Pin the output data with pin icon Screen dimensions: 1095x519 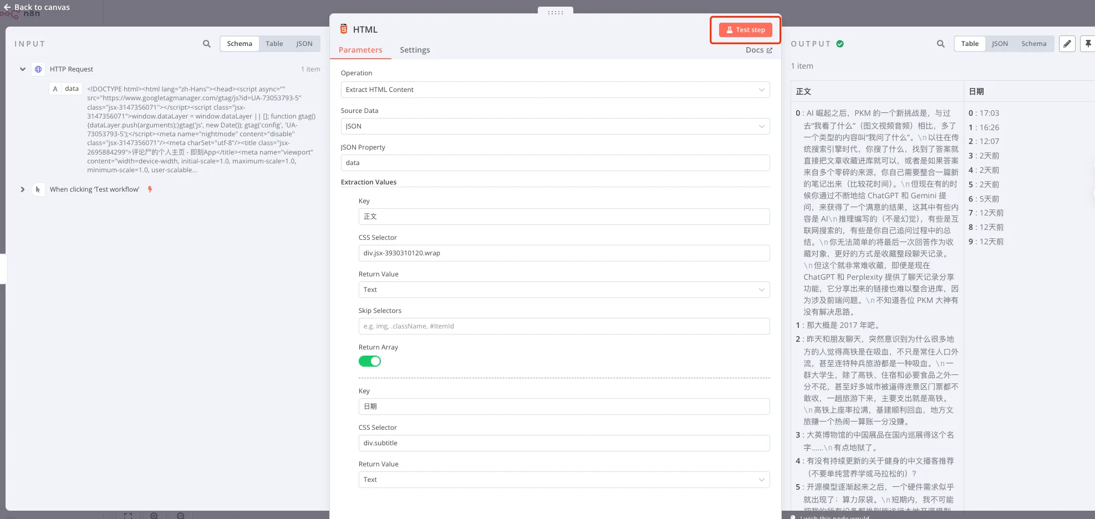[x=1088, y=44]
